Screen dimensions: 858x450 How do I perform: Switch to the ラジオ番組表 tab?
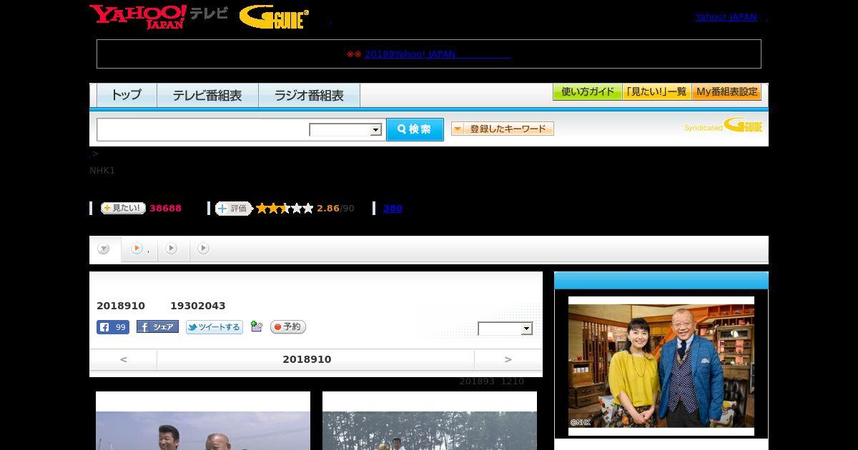310,95
